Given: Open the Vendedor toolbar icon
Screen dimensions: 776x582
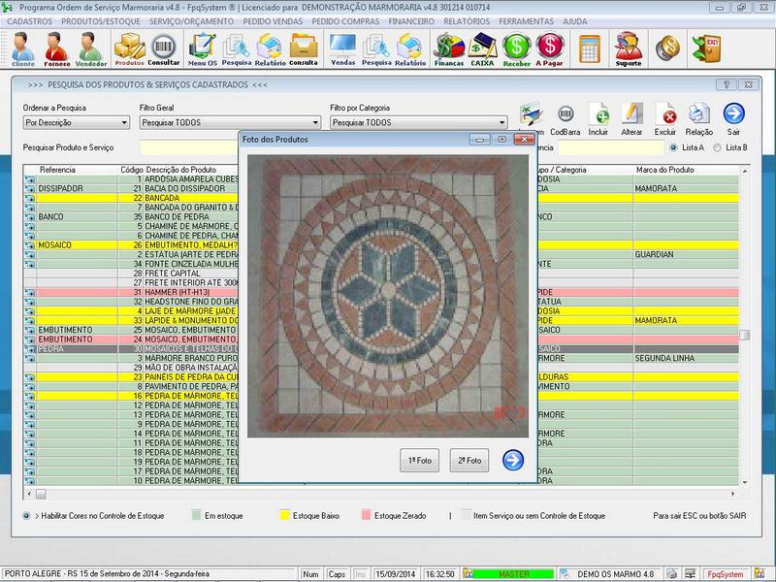Looking at the screenshot, I should pos(91,47).
